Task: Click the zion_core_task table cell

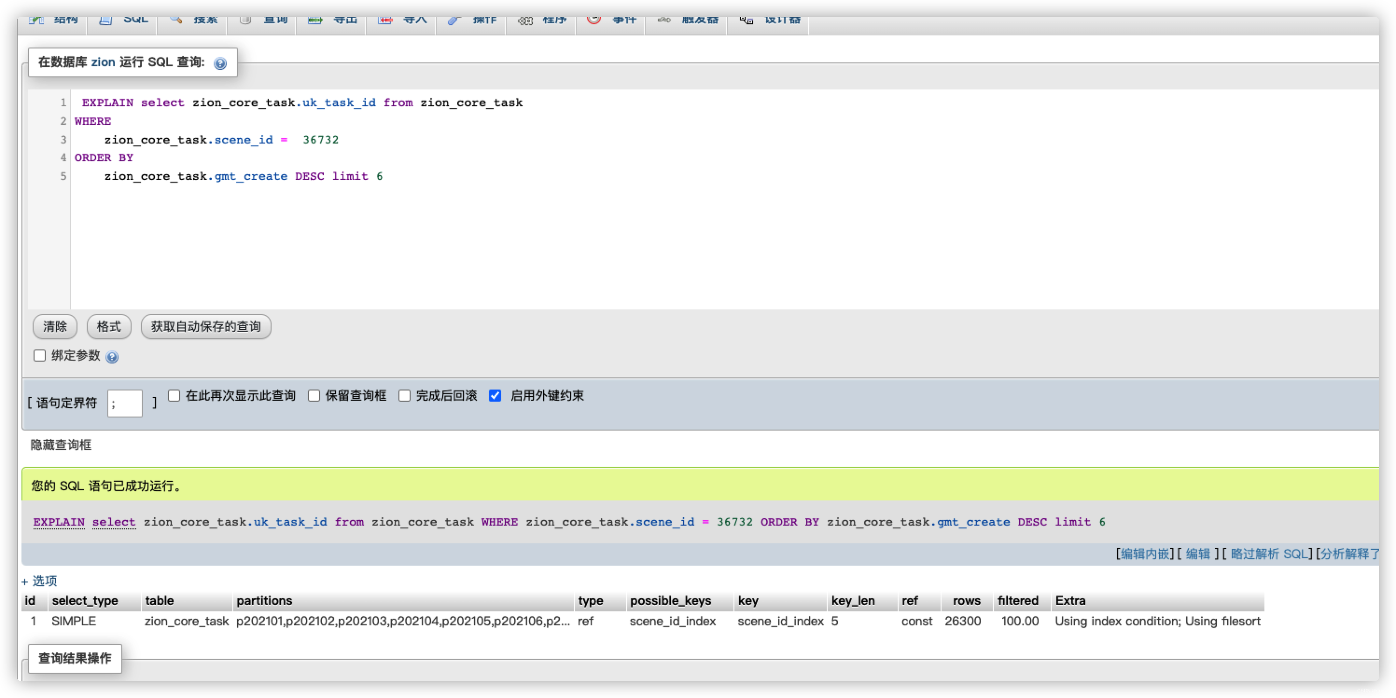Action: point(187,621)
